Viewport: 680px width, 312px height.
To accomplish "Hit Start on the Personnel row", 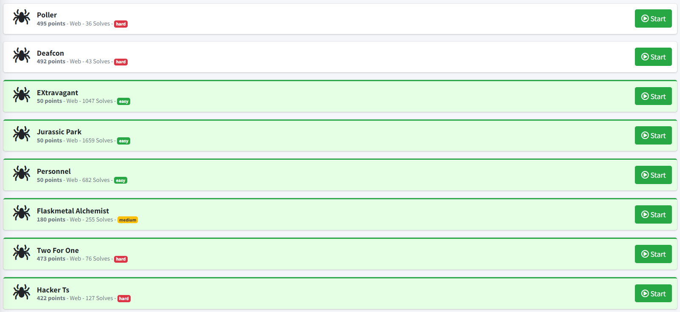I will coord(653,175).
